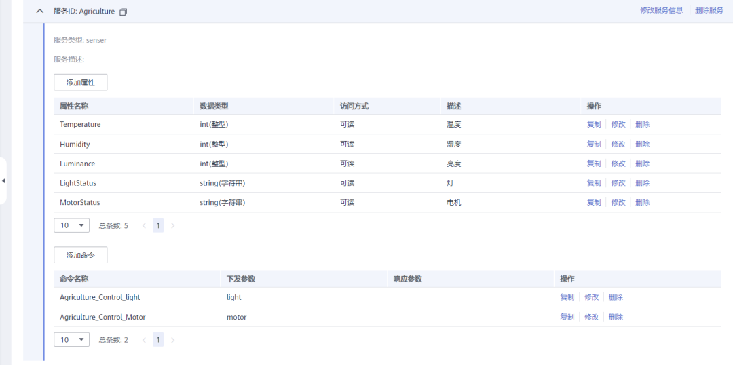Copy the Luminance property

(594, 164)
